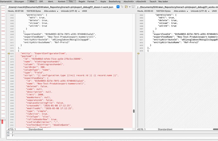Click the right pane horizontal scrollbar thumb
Viewport: 218px width, 141px height.
(215, 129)
